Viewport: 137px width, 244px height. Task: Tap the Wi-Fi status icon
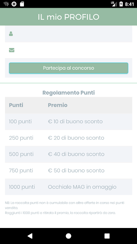6,4
